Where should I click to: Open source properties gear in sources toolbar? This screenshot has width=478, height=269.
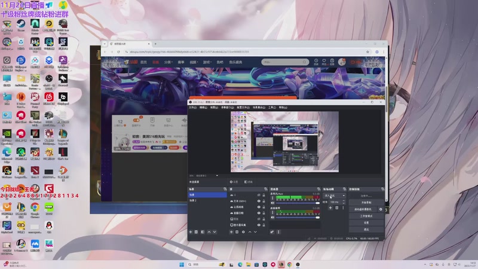coord(243,232)
